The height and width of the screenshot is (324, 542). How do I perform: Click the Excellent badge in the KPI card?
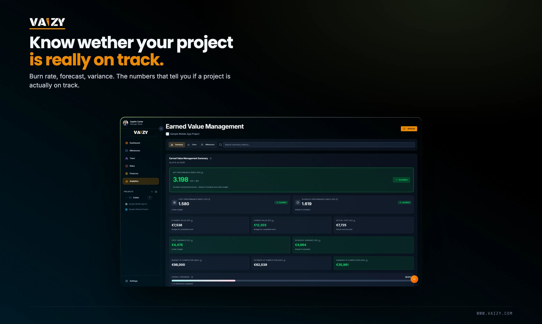(401, 180)
